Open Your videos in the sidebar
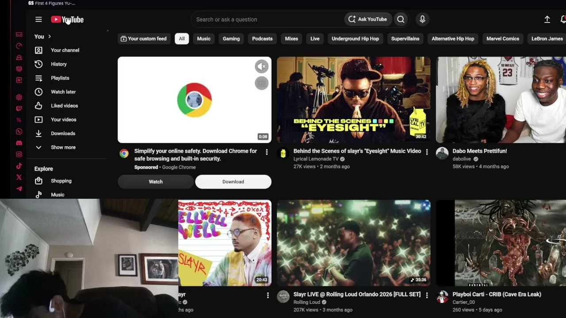This screenshot has height=318, width=566. tap(63, 120)
